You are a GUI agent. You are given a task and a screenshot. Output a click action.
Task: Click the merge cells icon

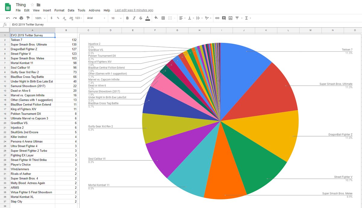[170, 18]
